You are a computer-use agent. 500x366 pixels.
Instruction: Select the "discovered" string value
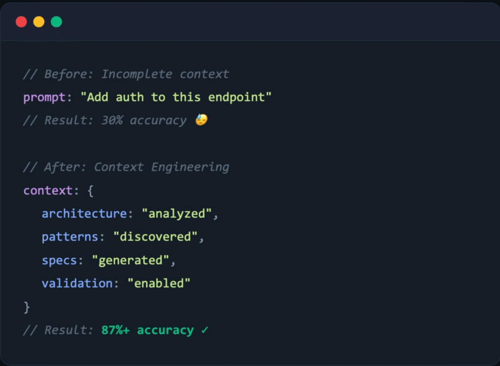coord(155,237)
